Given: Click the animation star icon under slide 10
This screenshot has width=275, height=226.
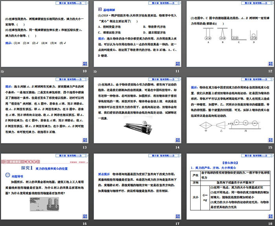Looking at the screenshot, I should click(x=2, y=71).
